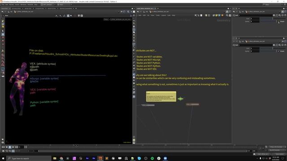
Task: Click the global frame range slider bar
Action: pyautogui.click(x=142, y=151)
